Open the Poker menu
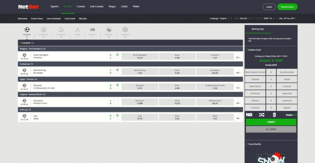 [136, 6]
